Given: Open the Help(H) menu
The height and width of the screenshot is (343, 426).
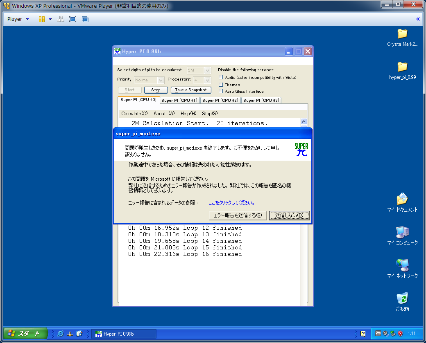Looking at the screenshot, I should [188, 114].
